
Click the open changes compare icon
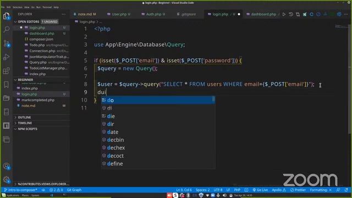coord(298,14)
